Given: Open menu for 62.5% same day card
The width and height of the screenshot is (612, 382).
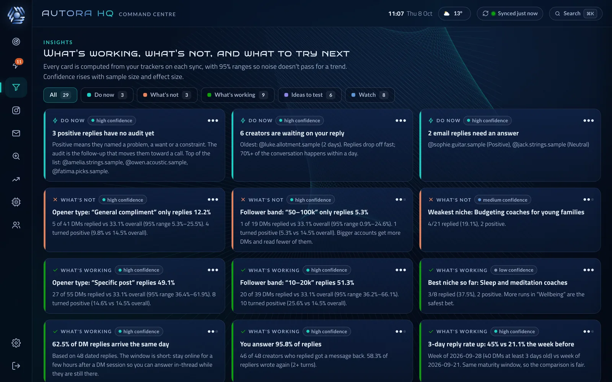Looking at the screenshot, I should coord(213,332).
